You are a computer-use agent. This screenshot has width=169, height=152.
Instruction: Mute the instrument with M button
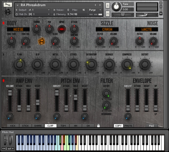(108, 14)
